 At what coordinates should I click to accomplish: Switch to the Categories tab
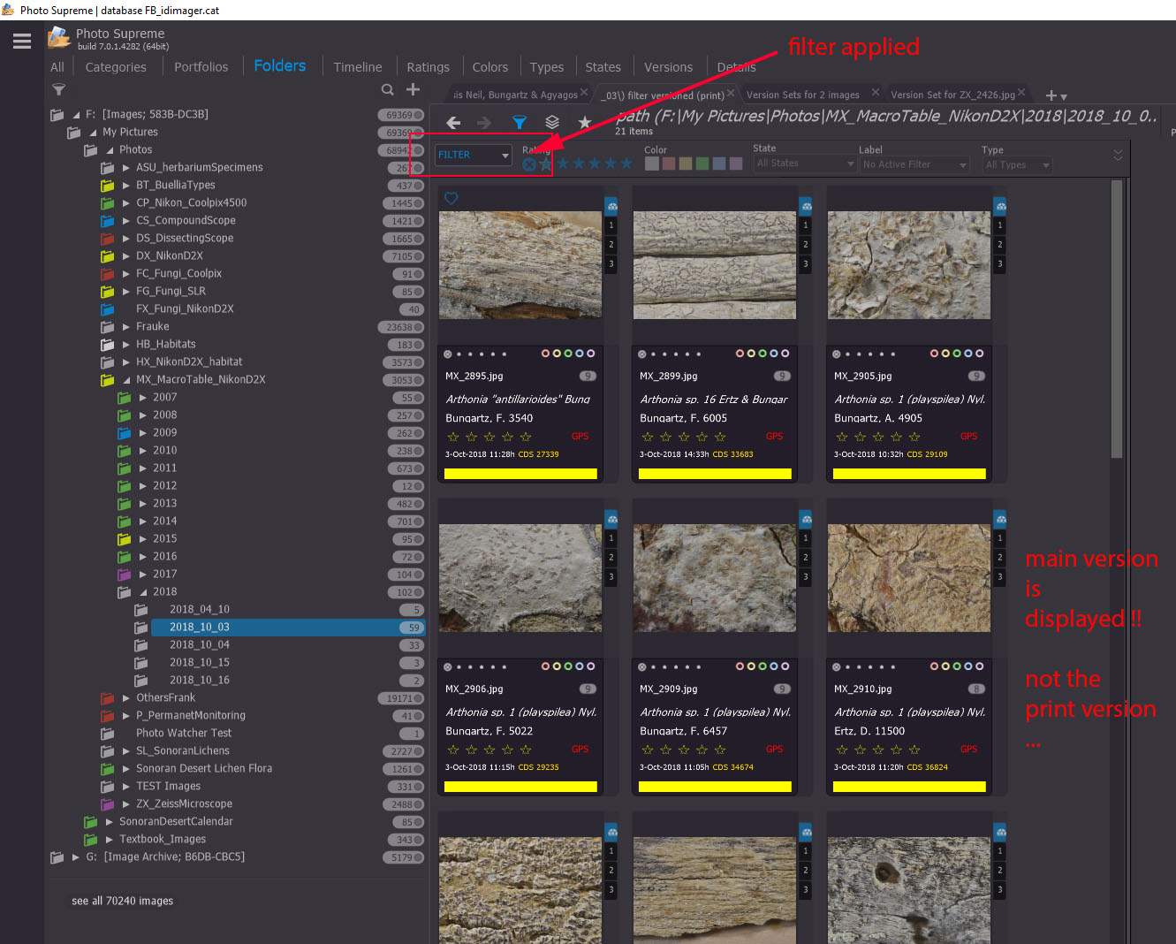116,67
